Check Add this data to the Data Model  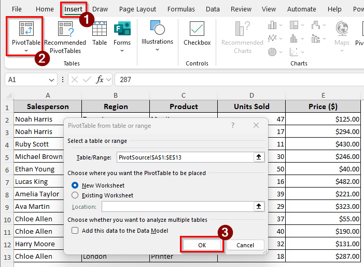point(75,231)
